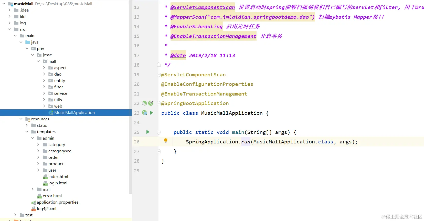Click the filter package icon
This screenshot has width=424, height=221.
[51, 87]
